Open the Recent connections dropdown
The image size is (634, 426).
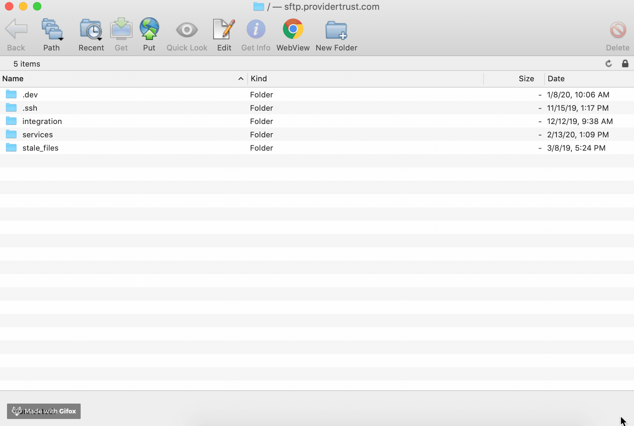click(91, 29)
